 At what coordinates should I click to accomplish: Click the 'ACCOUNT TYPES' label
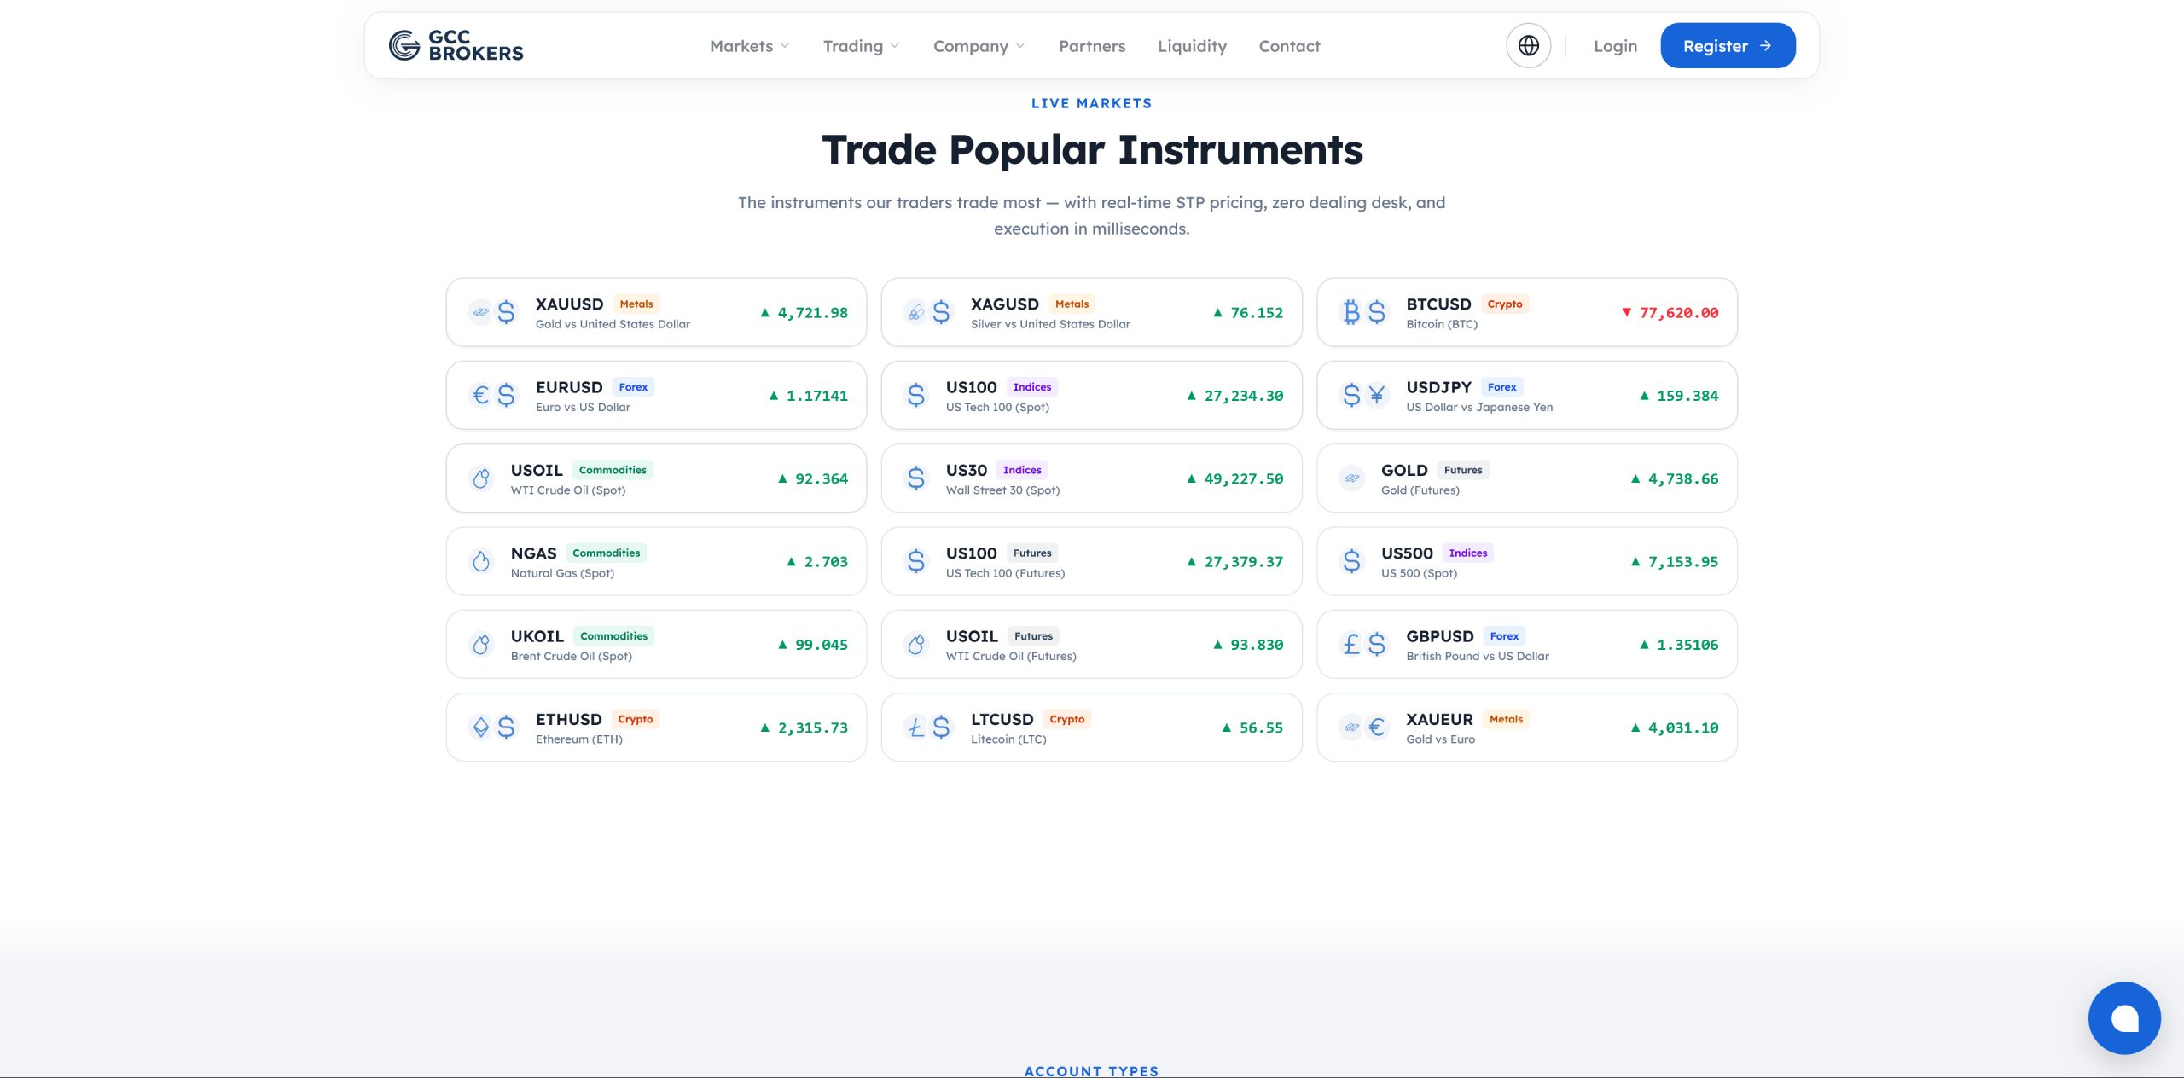click(x=1092, y=1070)
